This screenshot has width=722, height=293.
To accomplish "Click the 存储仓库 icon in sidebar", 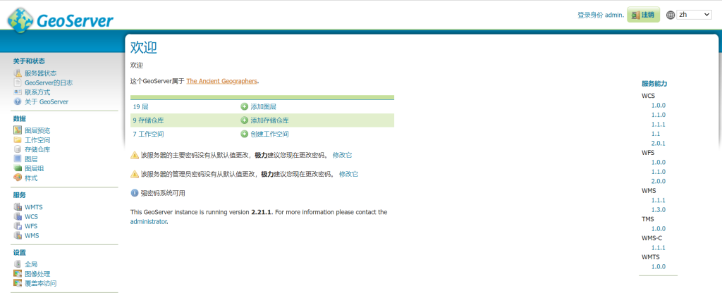I will [x=18, y=149].
